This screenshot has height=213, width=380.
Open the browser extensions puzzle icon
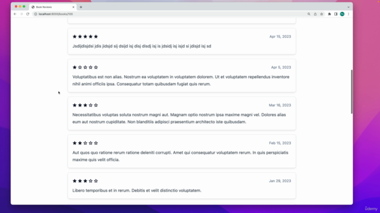pos(330,14)
